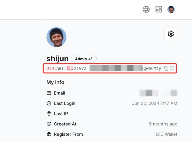
Task: Click the Email envelope icon
Action: pos(49,93)
